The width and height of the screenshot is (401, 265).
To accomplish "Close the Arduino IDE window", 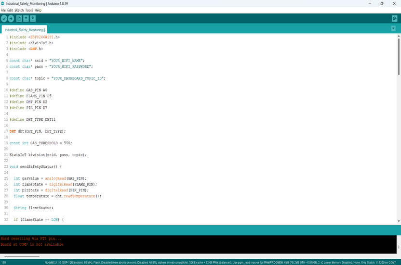I will [x=394, y=3].
